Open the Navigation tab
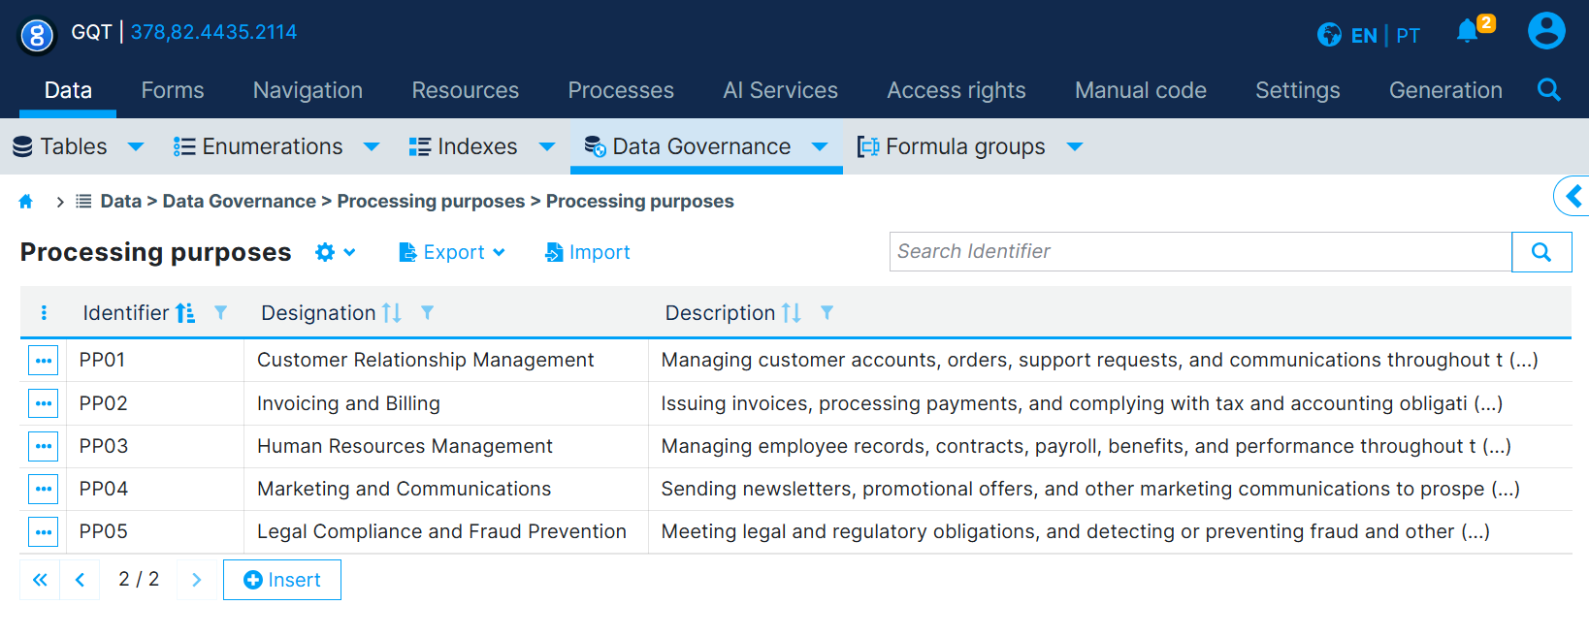Viewport: 1589px width, 637px height. coord(308,90)
